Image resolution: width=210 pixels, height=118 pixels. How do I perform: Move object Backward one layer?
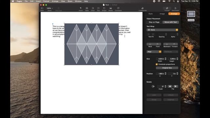pyautogui.click(x=167, y=44)
